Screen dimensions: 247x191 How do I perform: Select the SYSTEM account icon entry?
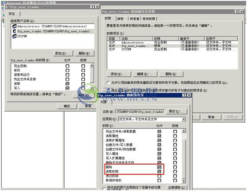pyautogui.click(x=15, y=36)
